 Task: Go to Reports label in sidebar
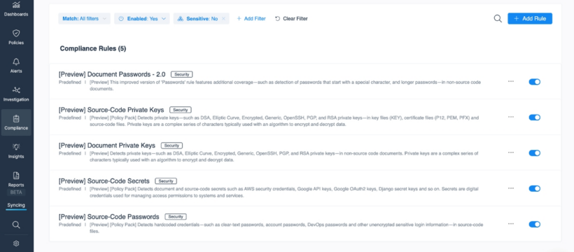point(16,185)
